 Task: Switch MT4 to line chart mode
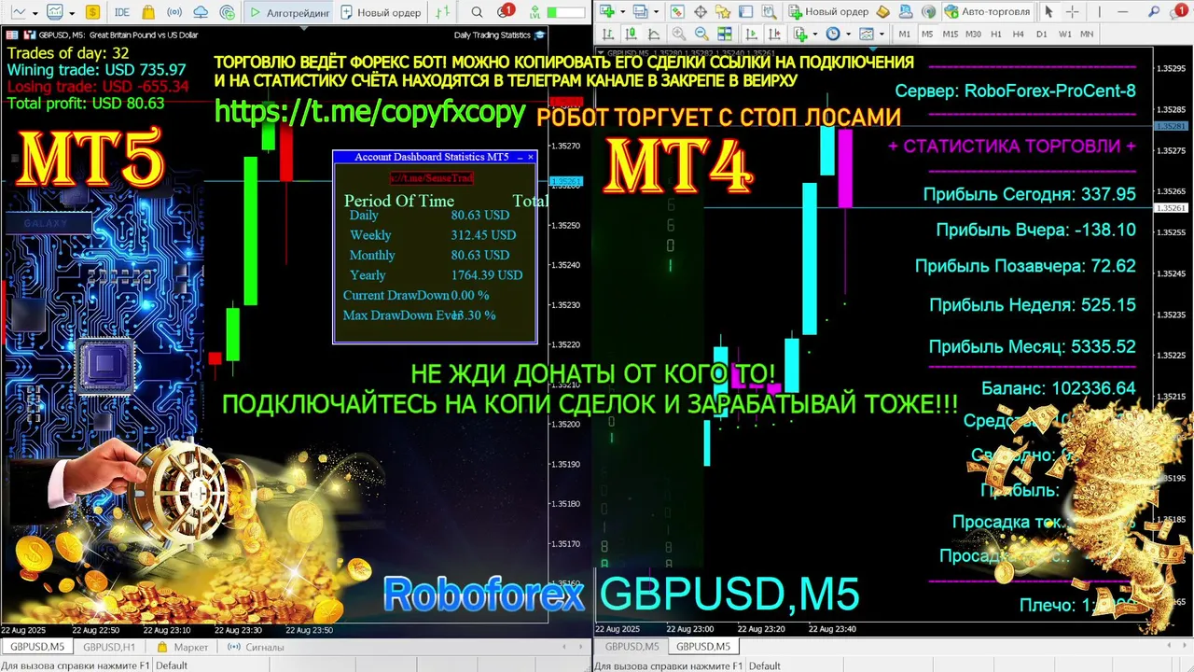tap(653, 34)
